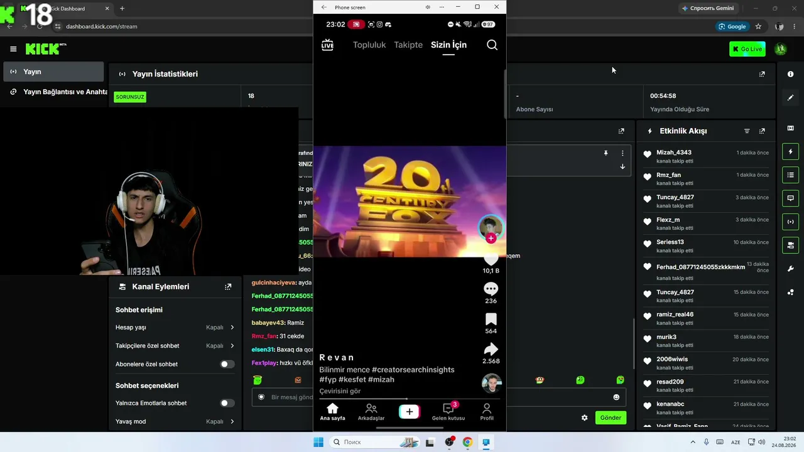Open the Kick profile avatar menu
Image resolution: width=804 pixels, height=452 pixels.
click(x=781, y=49)
